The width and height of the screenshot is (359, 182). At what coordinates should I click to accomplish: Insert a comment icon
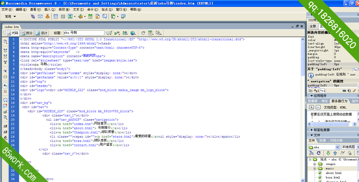(105, 16)
